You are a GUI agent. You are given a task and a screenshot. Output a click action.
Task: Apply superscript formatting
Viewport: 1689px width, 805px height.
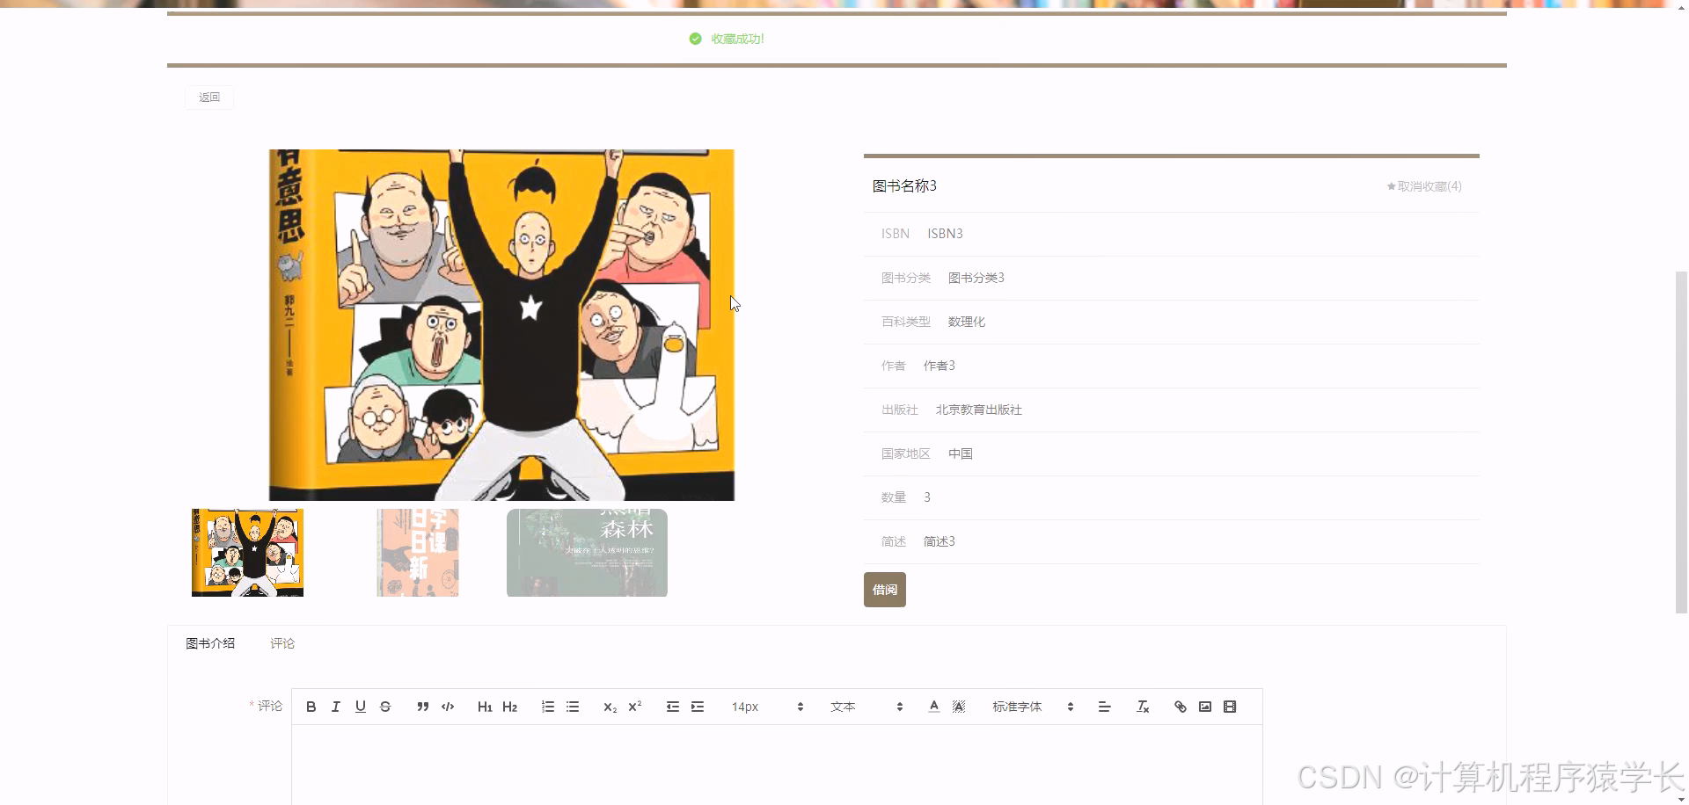(635, 706)
